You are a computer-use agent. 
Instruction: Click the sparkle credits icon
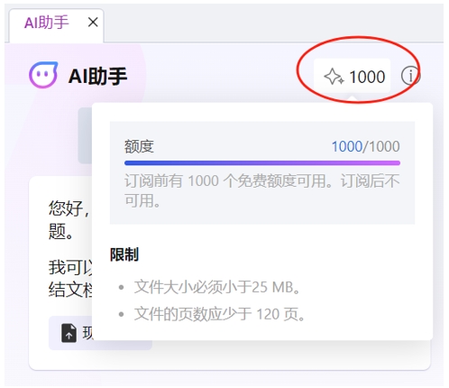pos(334,77)
